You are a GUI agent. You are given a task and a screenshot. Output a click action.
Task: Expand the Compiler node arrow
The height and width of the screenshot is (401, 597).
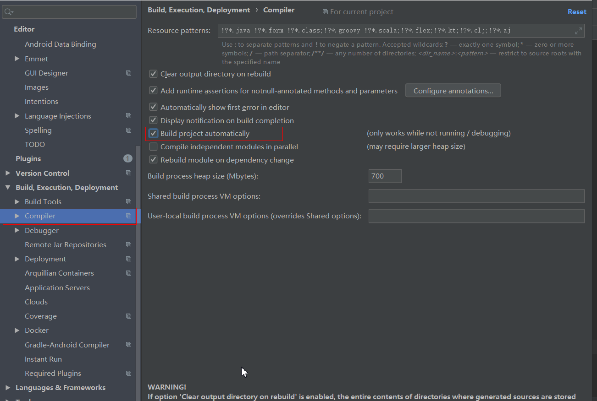17,216
